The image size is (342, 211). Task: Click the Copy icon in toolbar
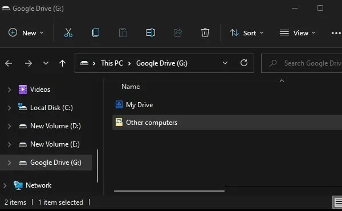click(96, 33)
